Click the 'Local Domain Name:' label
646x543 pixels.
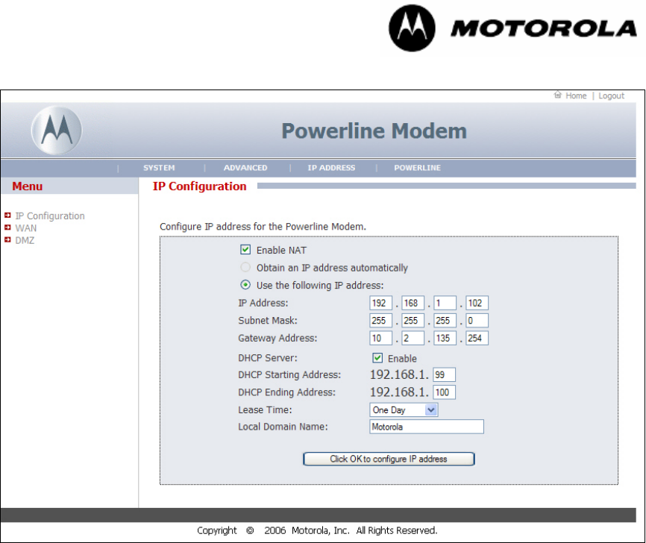click(x=283, y=427)
